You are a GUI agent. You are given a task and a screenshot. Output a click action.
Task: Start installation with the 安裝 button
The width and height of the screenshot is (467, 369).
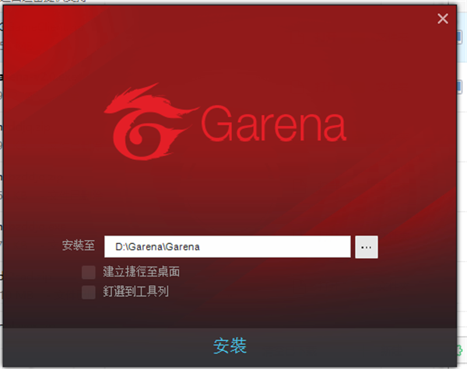click(x=230, y=346)
